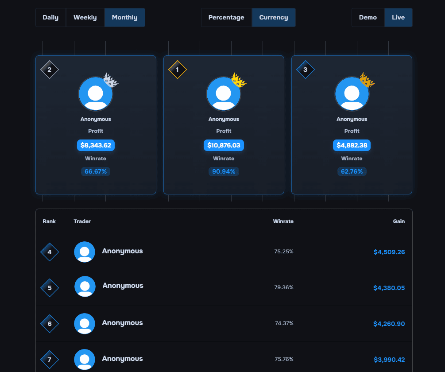Click the rank 4 diamond badge in table

pyautogui.click(x=50, y=252)
